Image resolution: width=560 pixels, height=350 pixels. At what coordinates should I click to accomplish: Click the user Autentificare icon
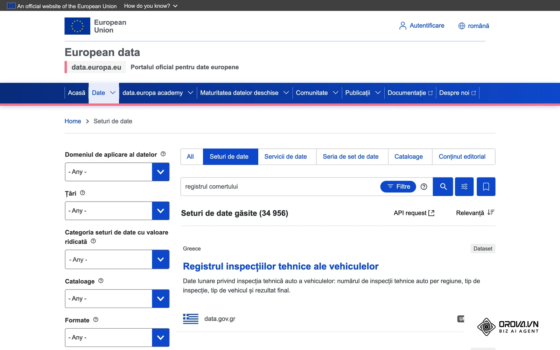[x=403, y=26]
